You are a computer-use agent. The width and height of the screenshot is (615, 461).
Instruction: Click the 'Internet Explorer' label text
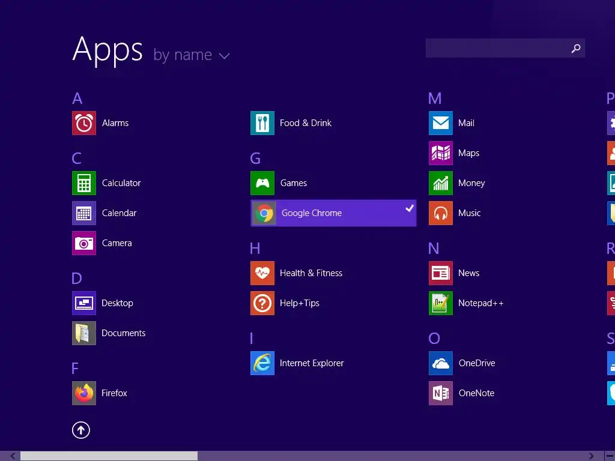click(x=312, y=363)
